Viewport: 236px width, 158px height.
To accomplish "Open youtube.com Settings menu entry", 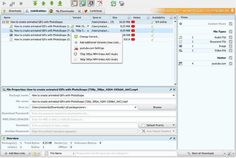I will pos(92,48).
